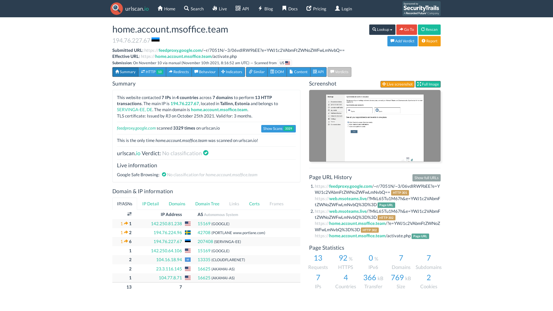Click the Rescan button
The height and width of the screenshot is (311, 553).
[429, 30]
